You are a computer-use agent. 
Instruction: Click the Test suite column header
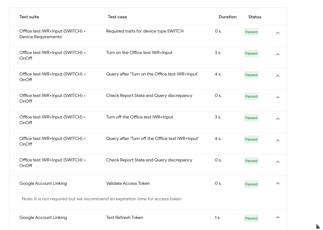point(29,17)
